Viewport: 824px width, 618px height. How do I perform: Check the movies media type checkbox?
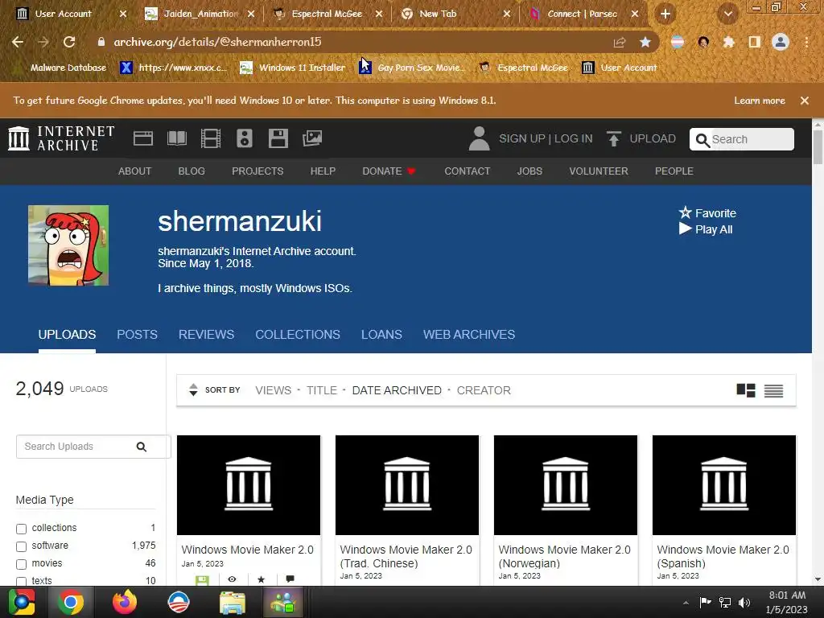point(21,564)
